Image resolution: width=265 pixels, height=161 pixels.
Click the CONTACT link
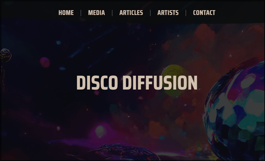[204, 13]
